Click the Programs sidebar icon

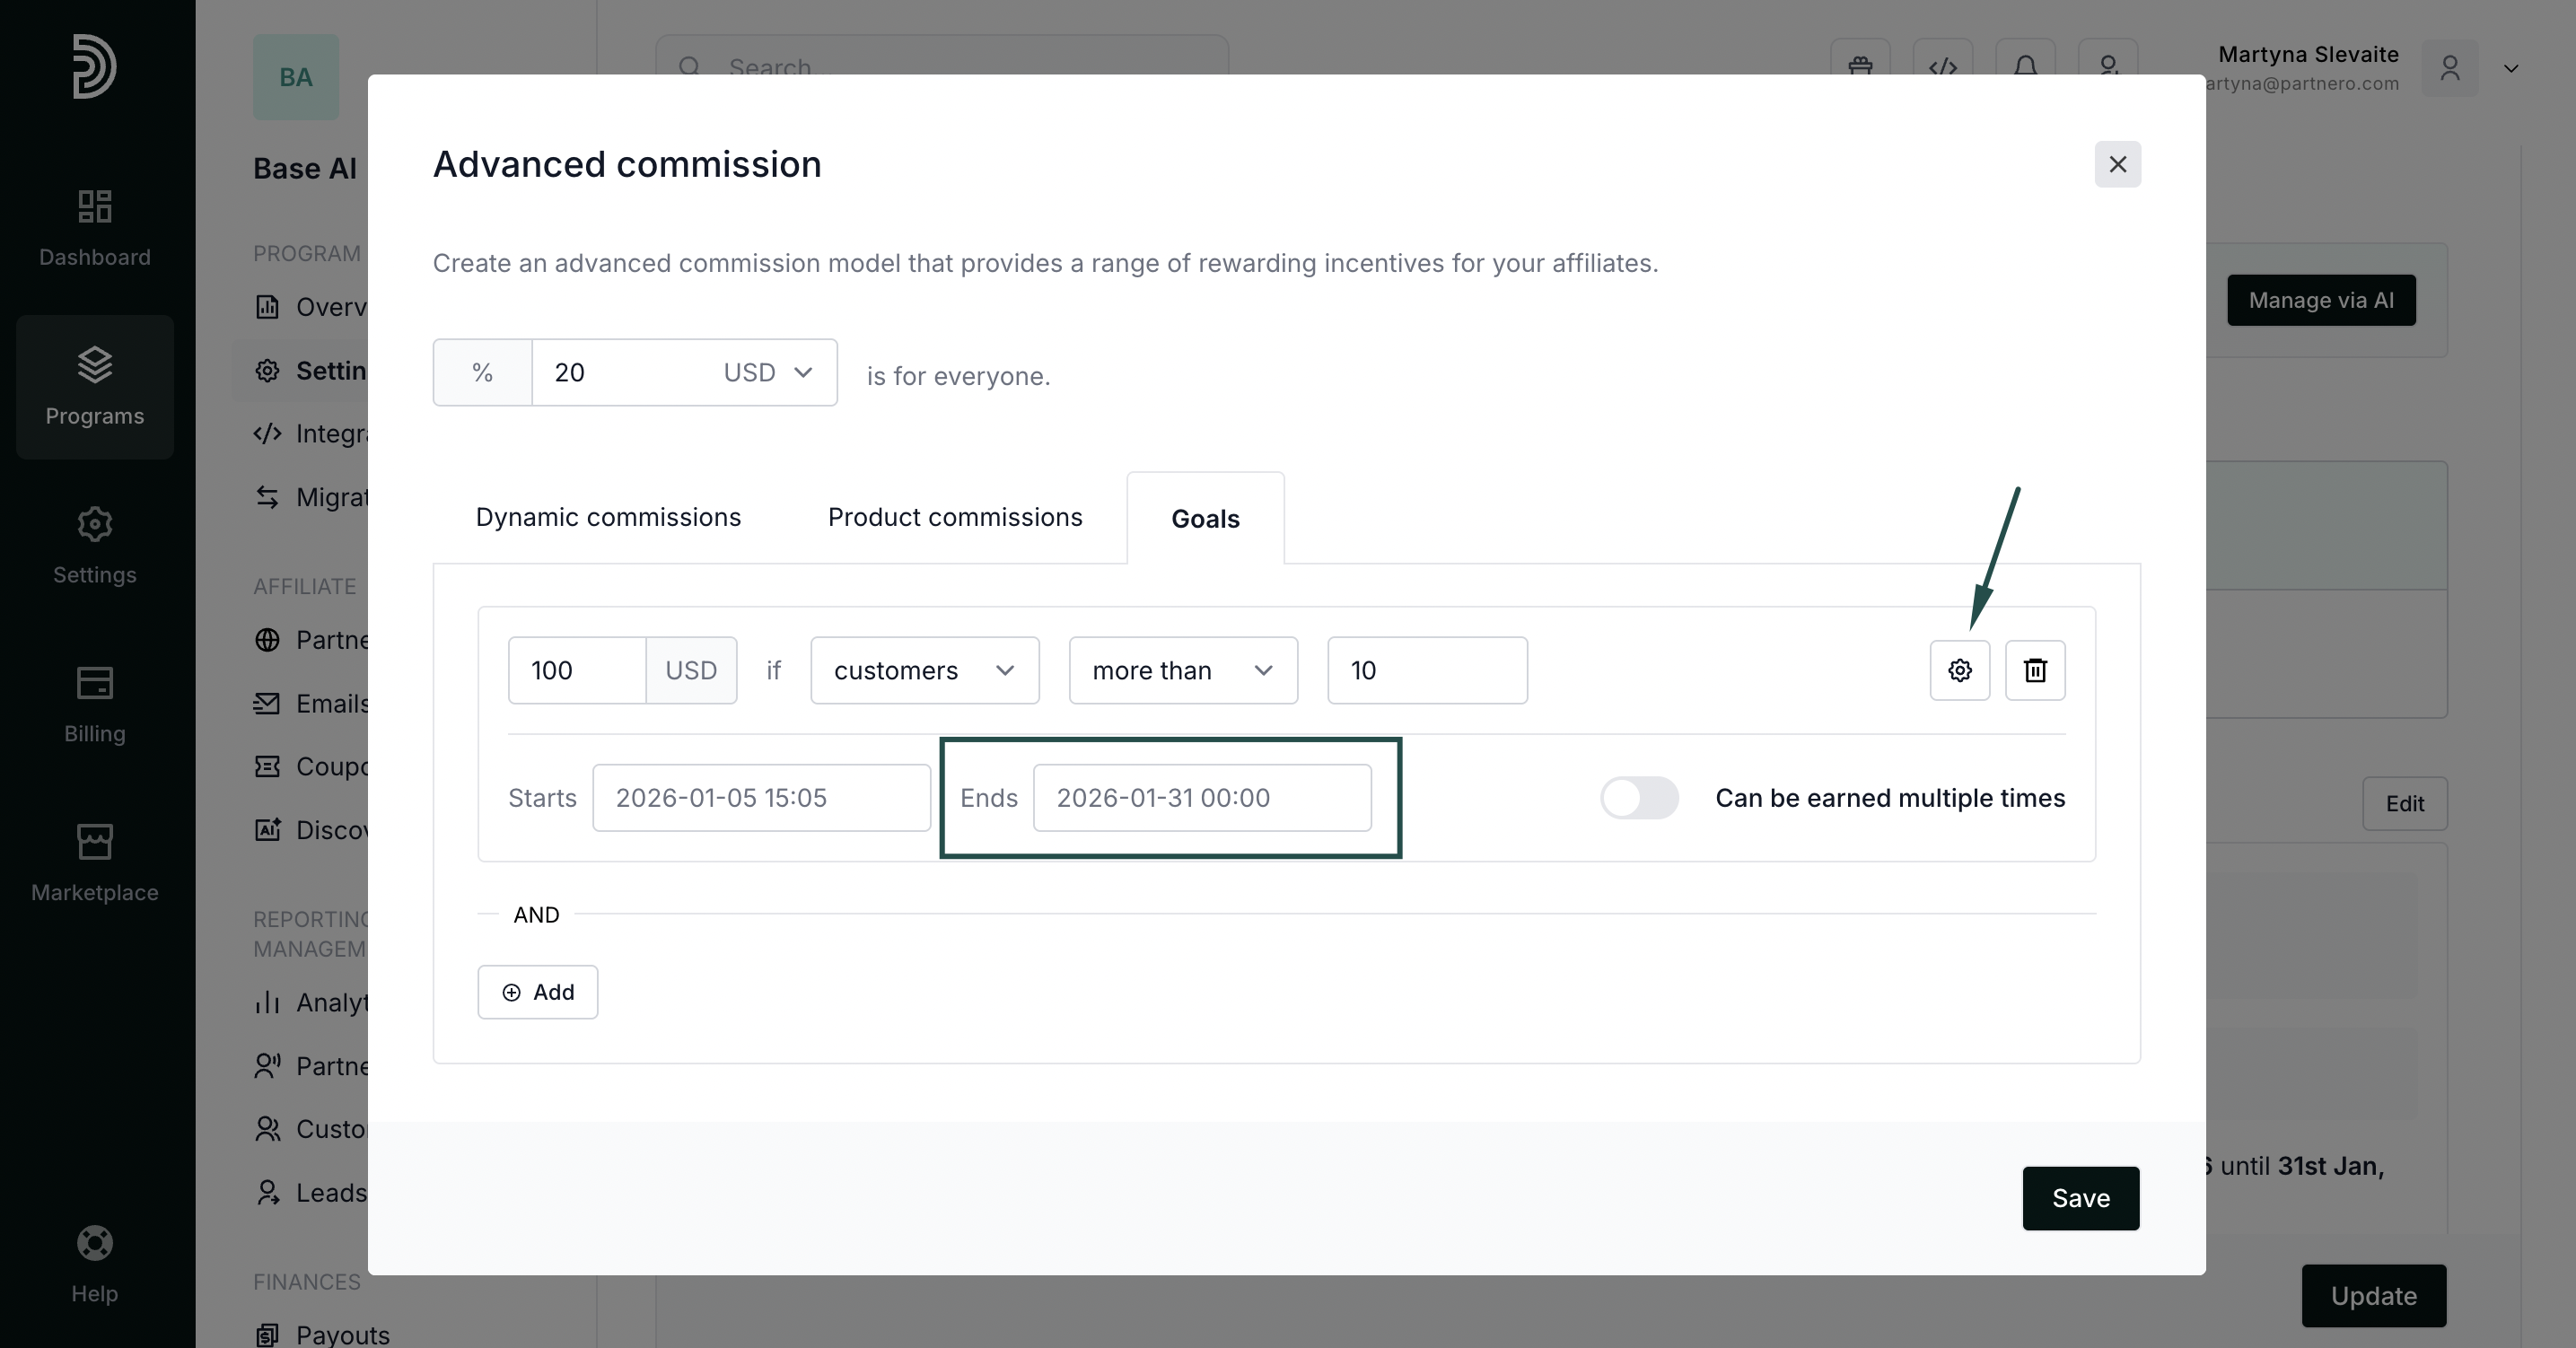click(94, 387)
